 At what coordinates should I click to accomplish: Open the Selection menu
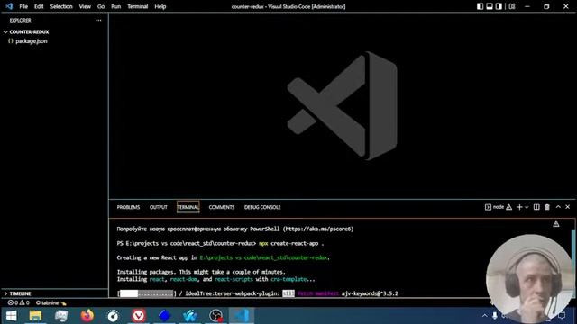click(x=61, y=6)
